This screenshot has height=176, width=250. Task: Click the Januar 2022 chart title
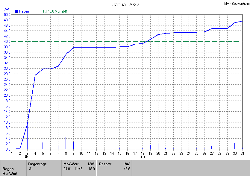pos(125,4)
